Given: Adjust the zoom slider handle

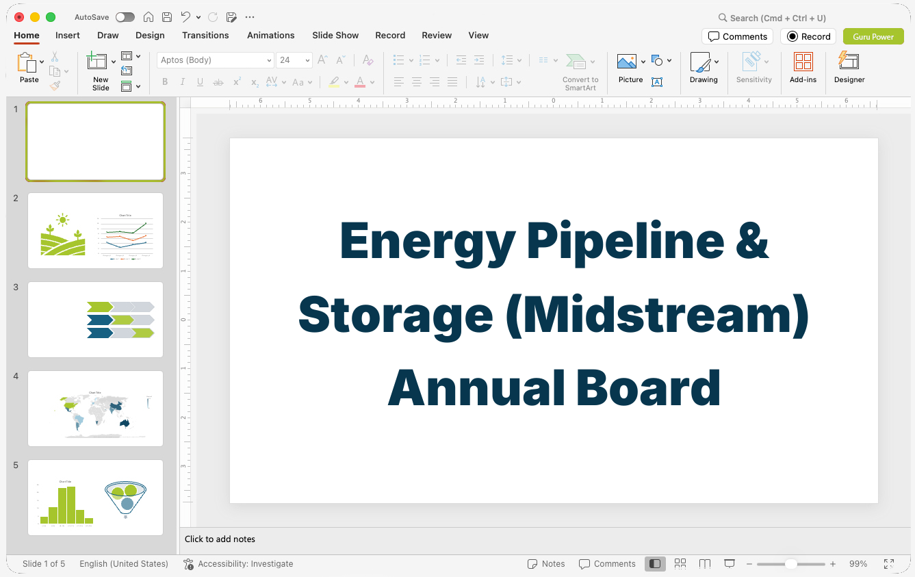Looking at the screenshot, I should (x=790, y=564).
